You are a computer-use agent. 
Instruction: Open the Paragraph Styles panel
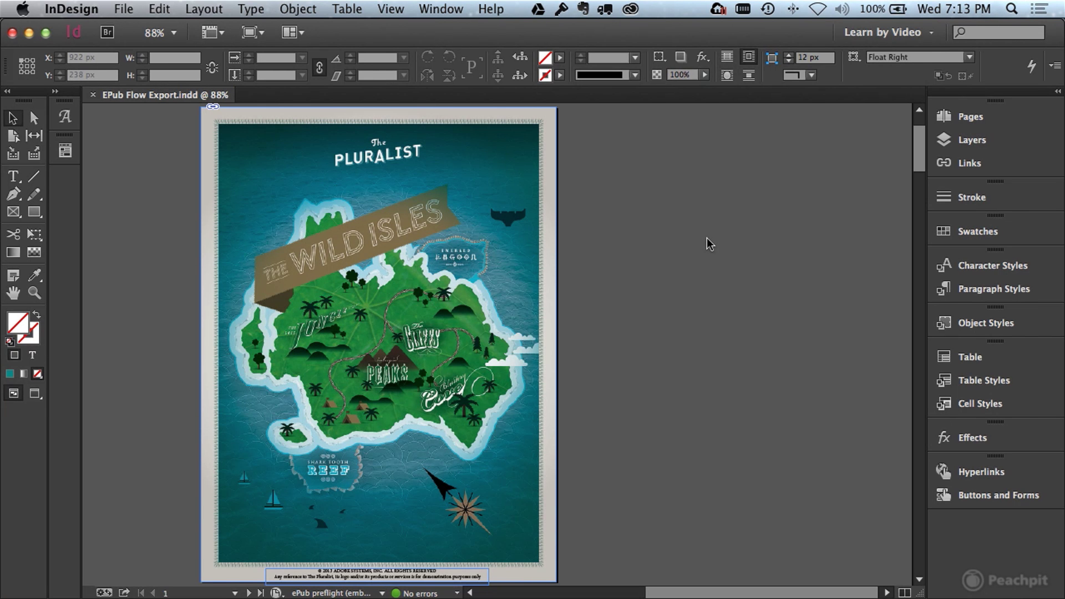click(x=993, y=289)
